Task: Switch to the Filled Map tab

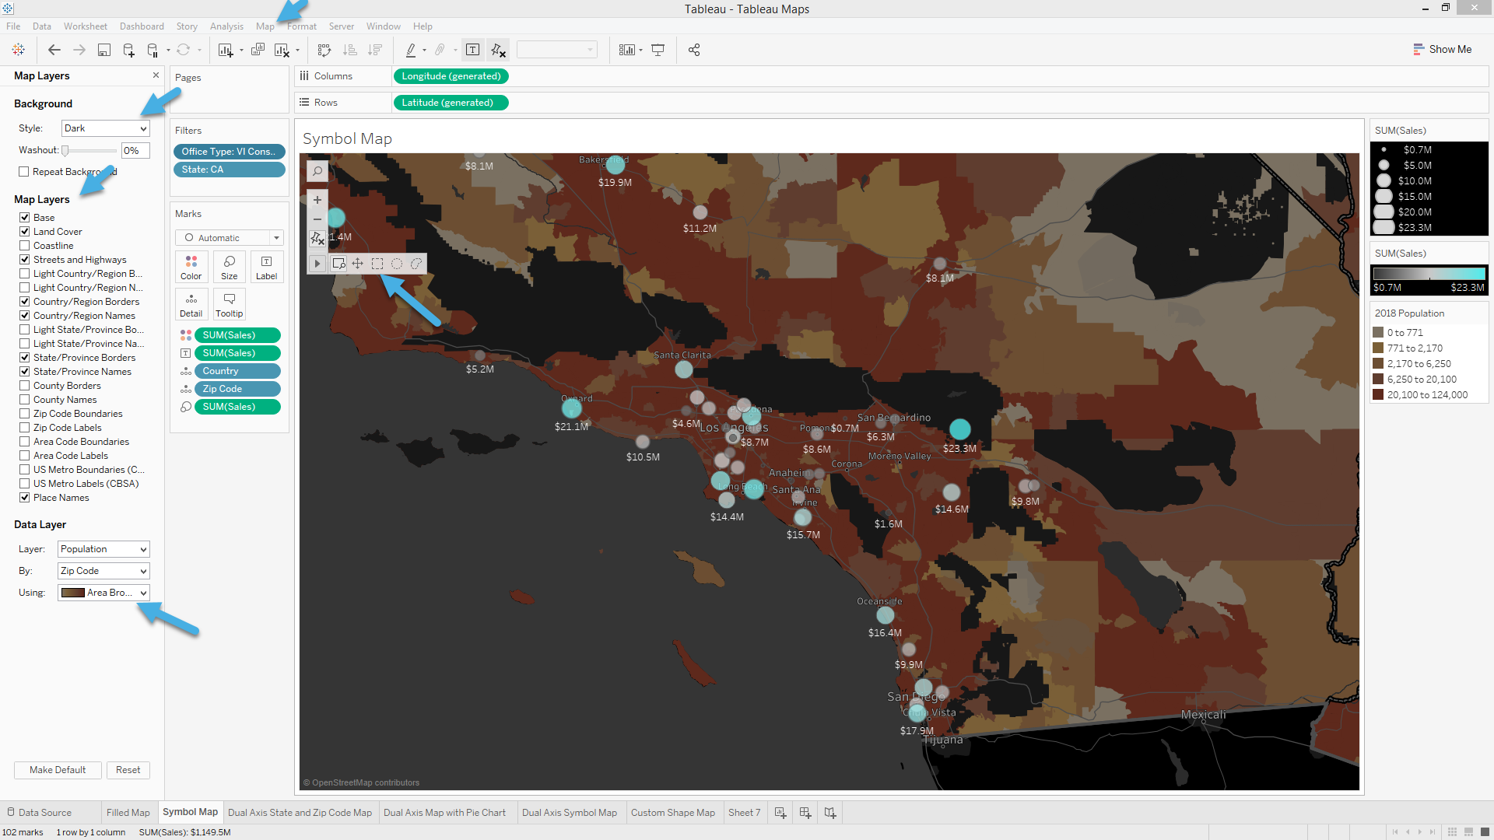Action: pyautogui.click(x=128, y=812)
